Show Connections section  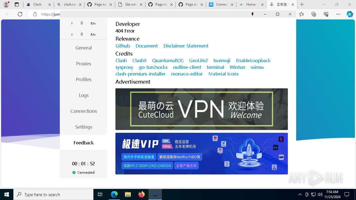tap(83, 111)
